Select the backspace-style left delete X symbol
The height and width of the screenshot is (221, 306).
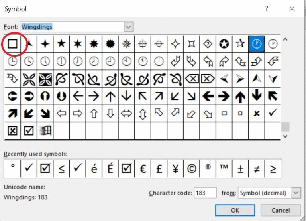tap(191, 79)
